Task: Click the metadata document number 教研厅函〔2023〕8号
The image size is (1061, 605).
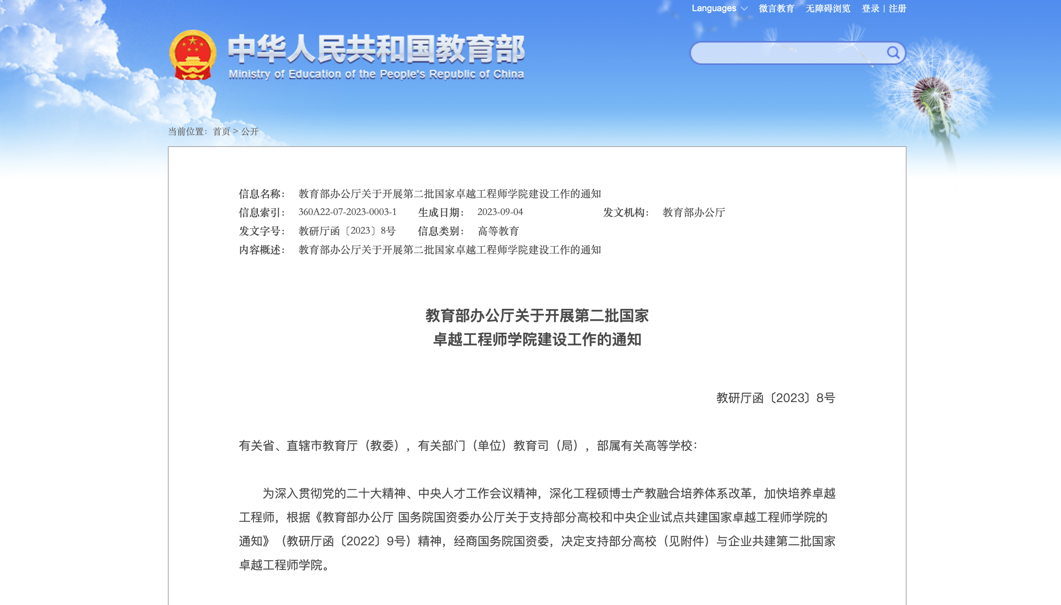Action: click(x=347, y=231)
